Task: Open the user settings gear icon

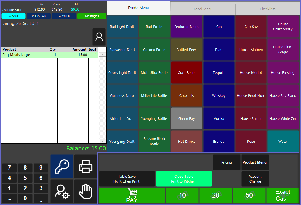Action: 62,191
